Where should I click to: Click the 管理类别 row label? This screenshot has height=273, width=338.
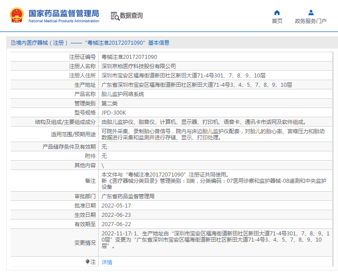pos(85,103)
